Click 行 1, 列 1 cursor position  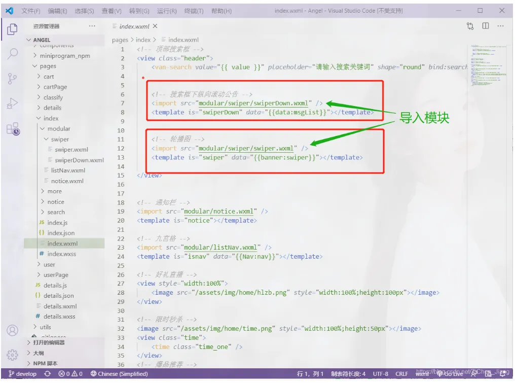coord(310,374)
